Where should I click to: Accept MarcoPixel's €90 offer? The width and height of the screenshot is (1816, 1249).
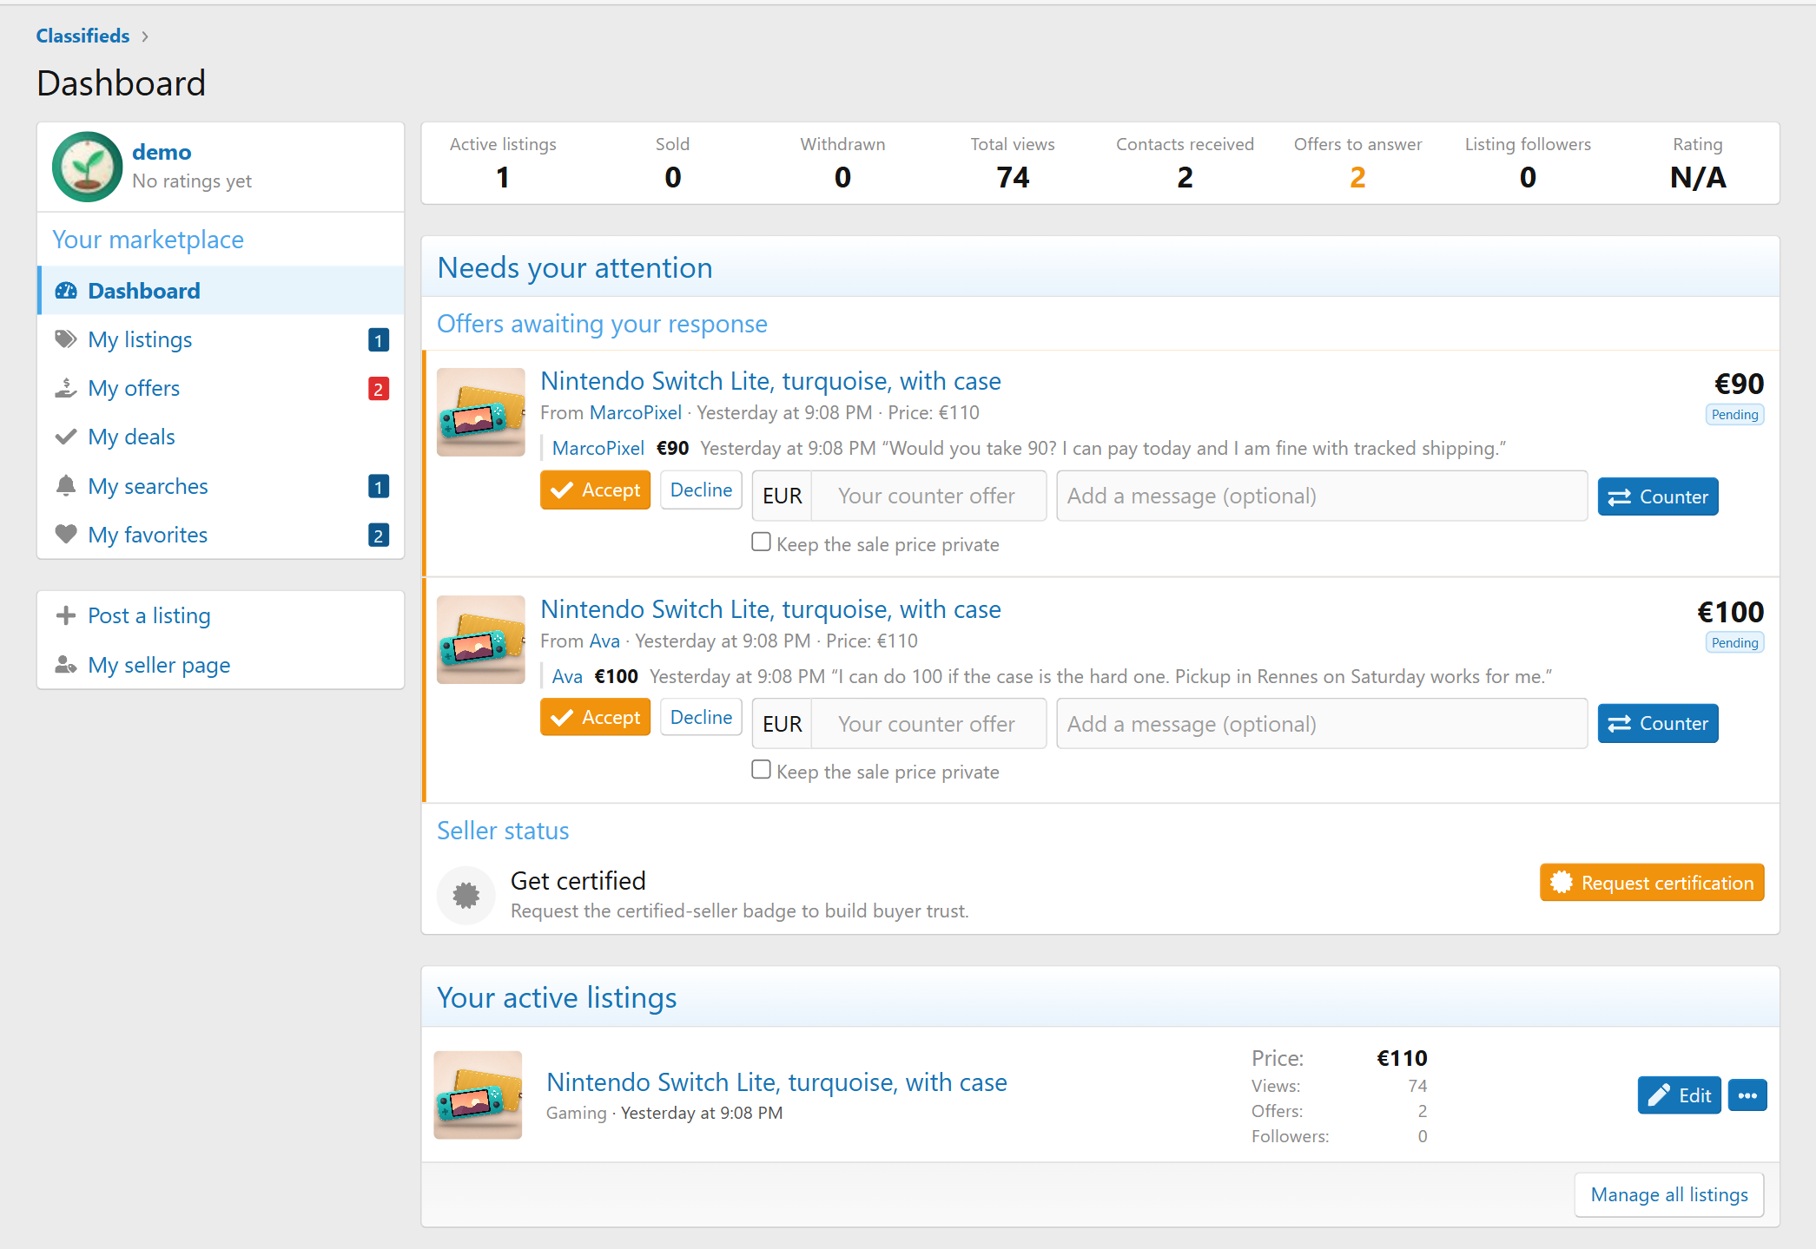(595, 490)
